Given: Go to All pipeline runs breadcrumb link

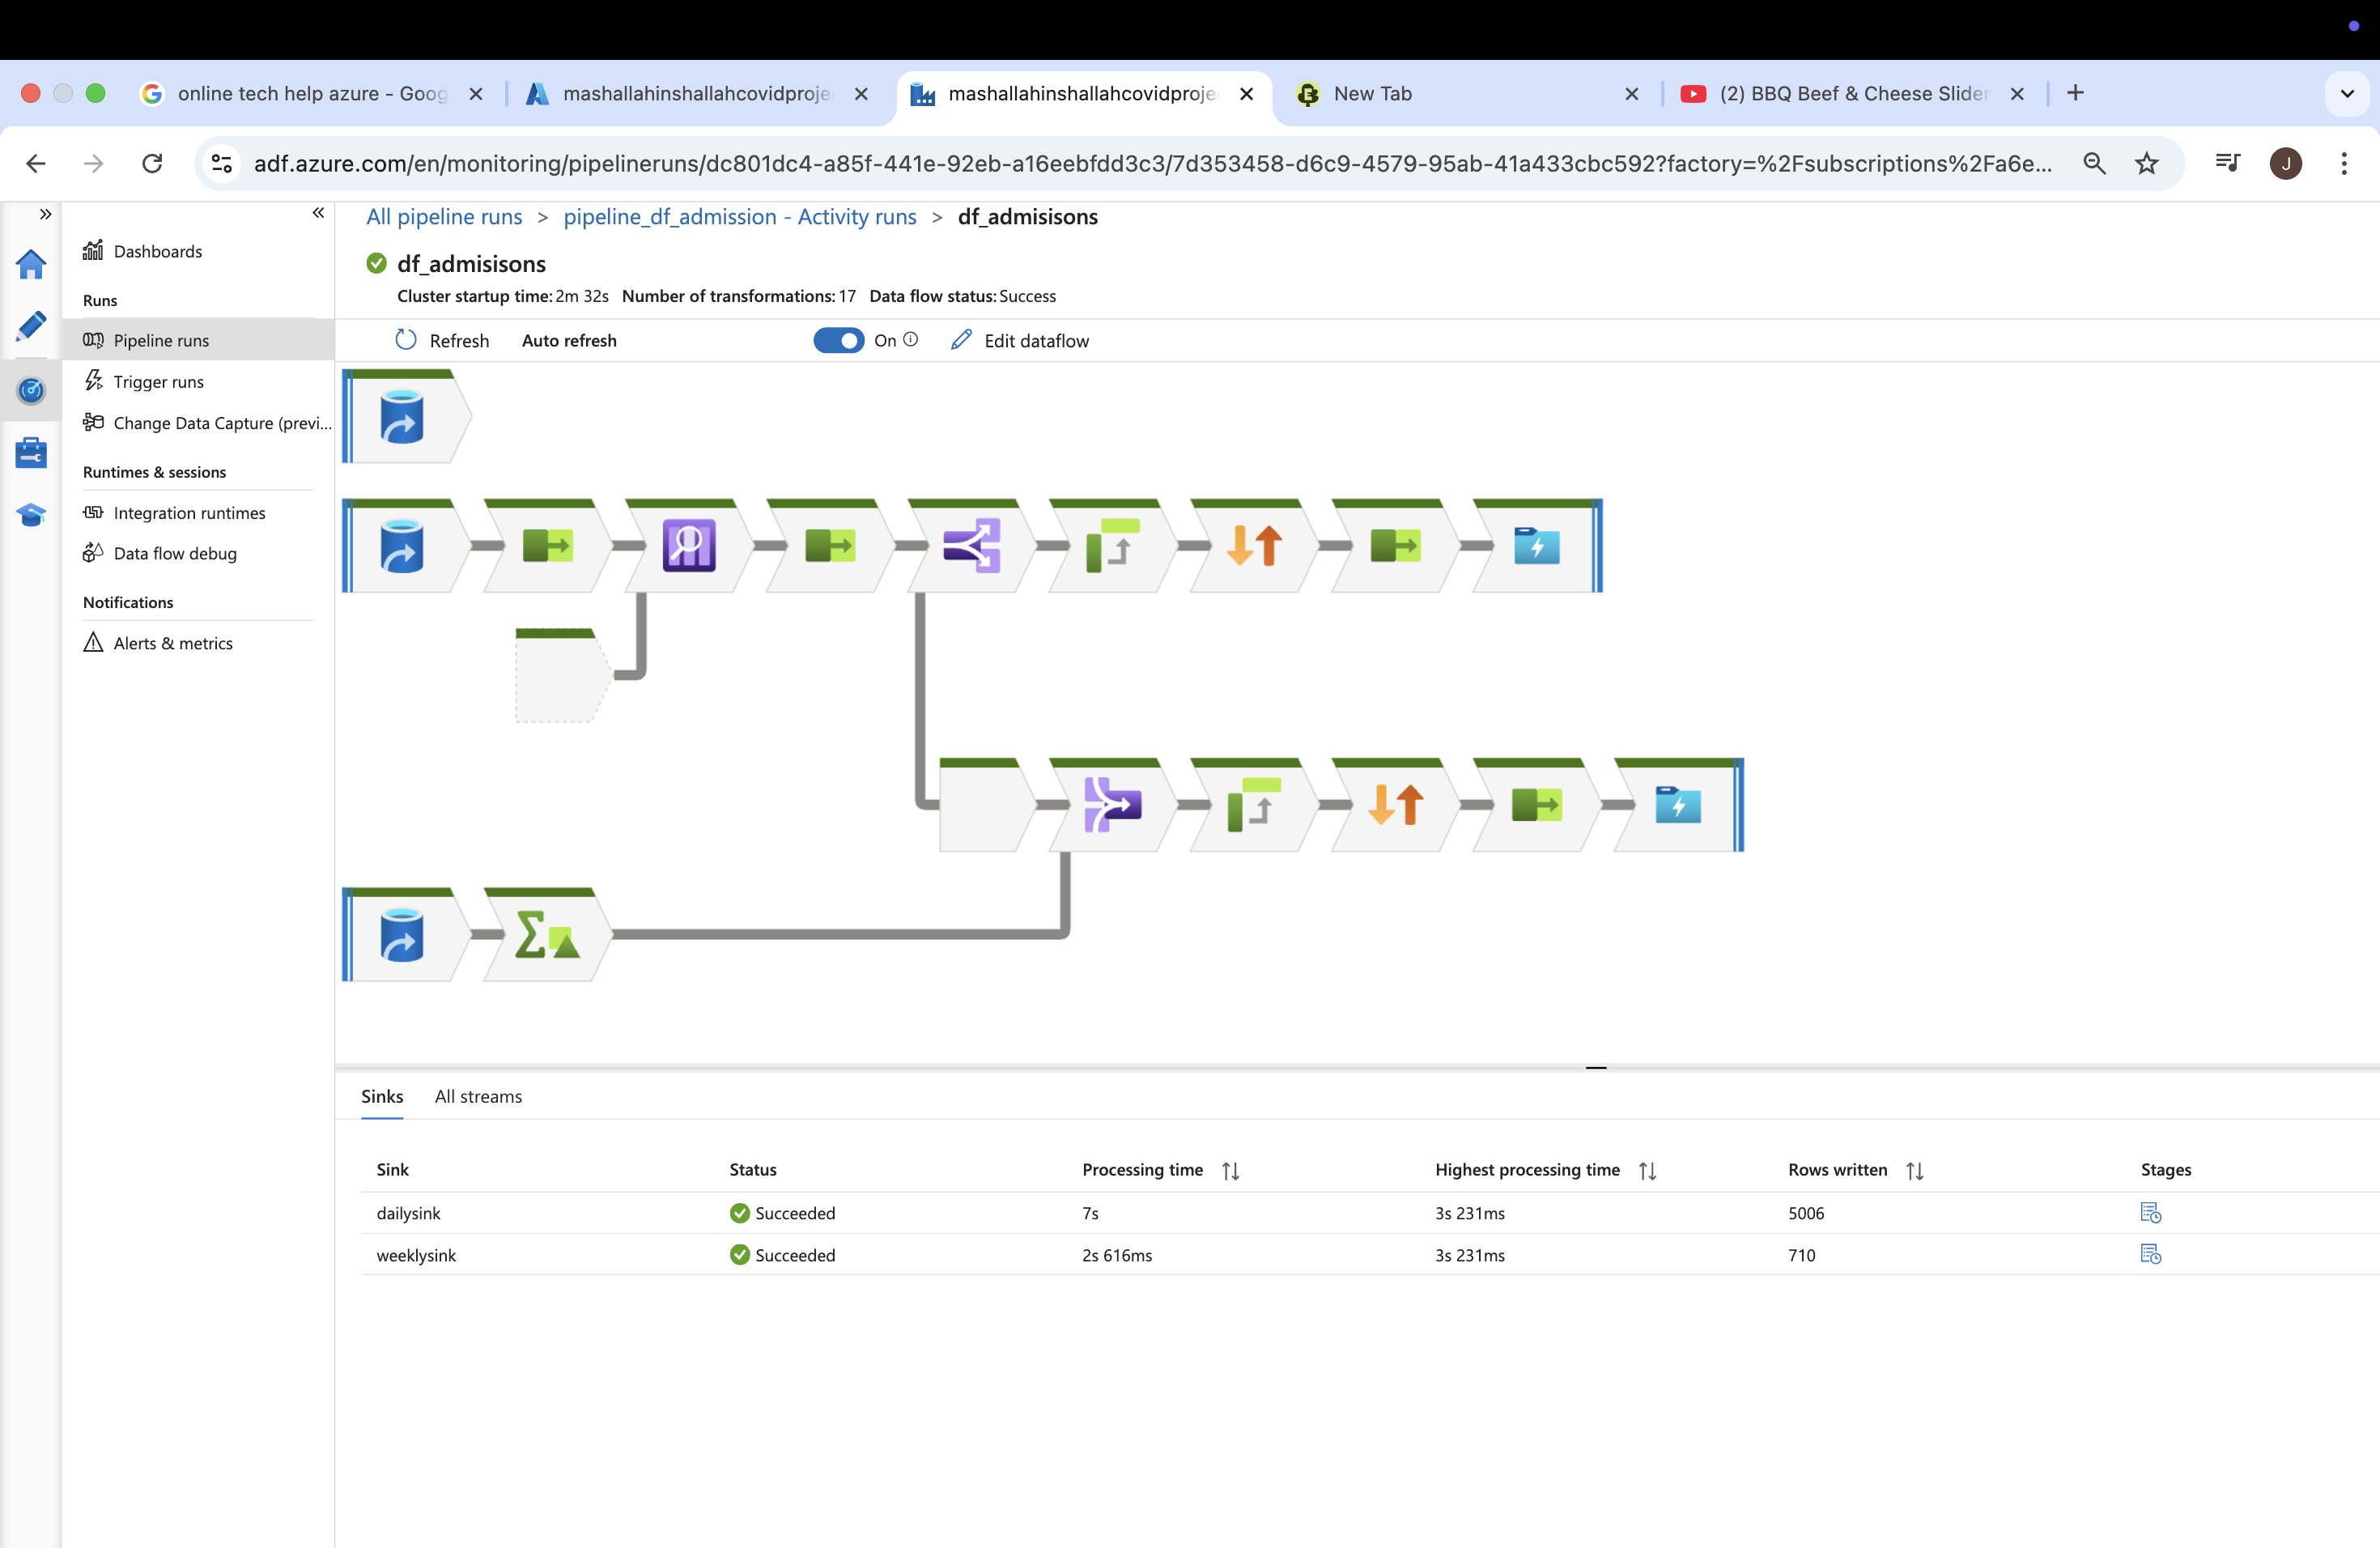Looking at the screenshot, I should [444, 217].
